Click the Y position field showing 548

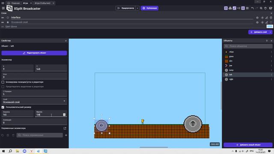[51, 68]
